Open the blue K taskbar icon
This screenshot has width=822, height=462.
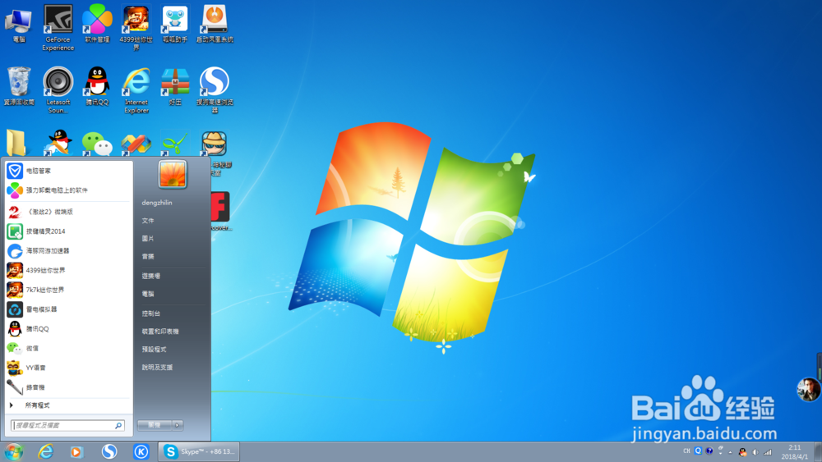(x=141, y=451)
